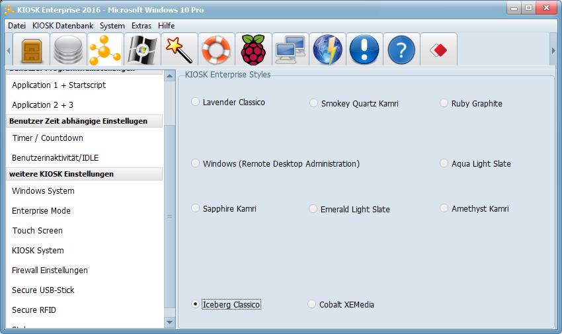Click the globe with lightning icon
562x334 pixels.
click(x=327, y=50)
